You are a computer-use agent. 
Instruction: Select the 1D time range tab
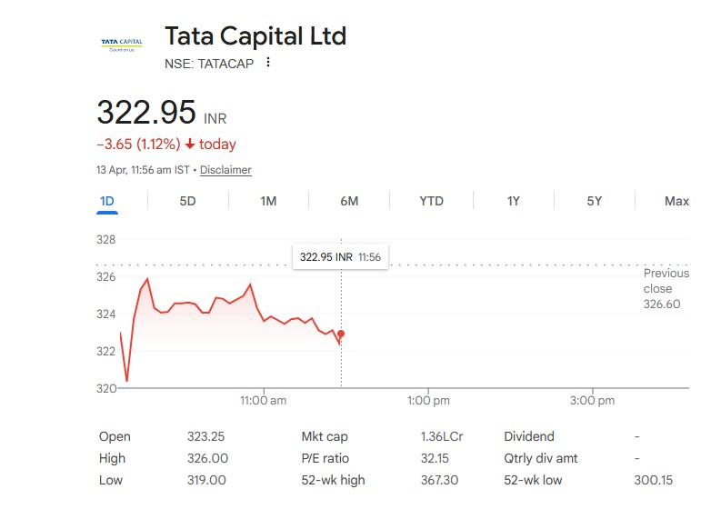(107, 201)
